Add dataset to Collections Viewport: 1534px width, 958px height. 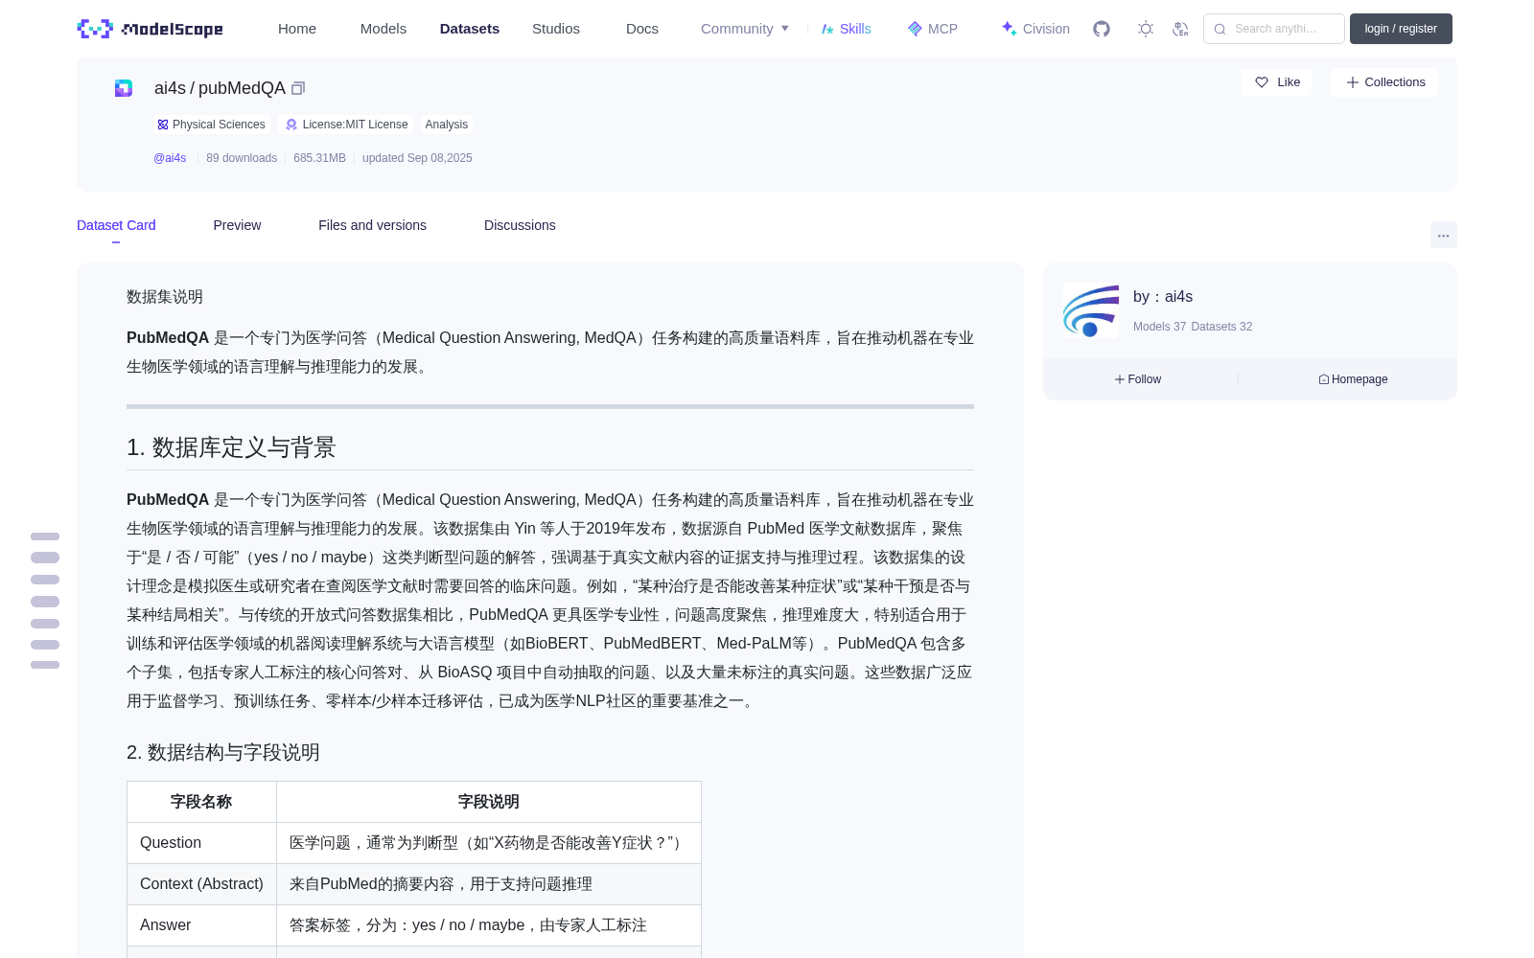click(x=1384, y=82)
